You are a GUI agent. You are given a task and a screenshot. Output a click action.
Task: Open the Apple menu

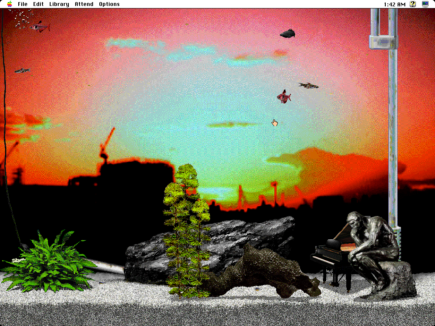pyautogui.click(x=10, y=4)
